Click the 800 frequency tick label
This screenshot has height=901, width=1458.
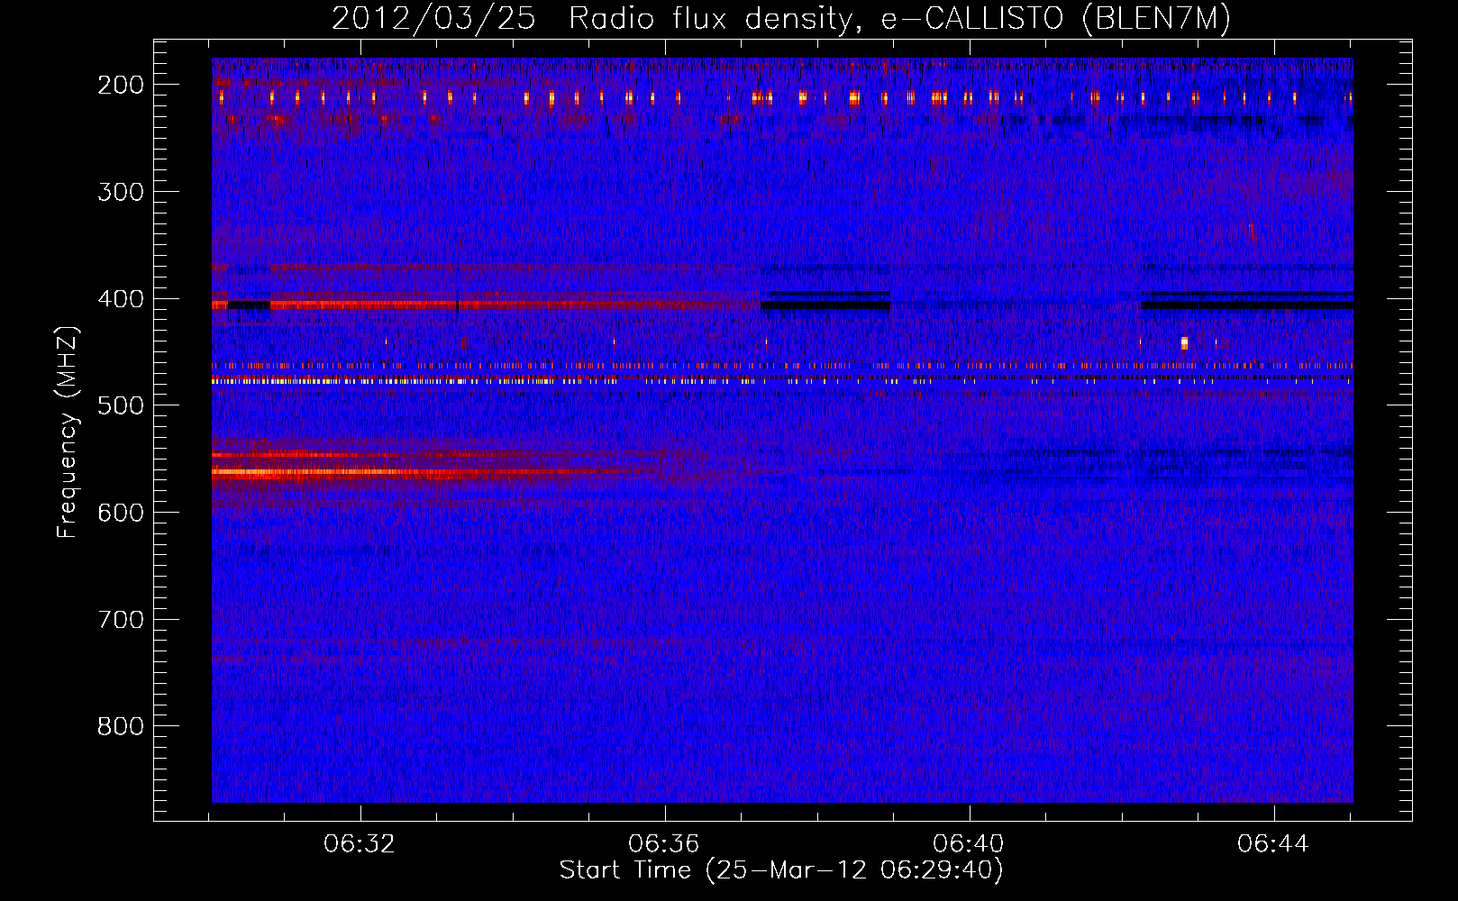pos(121,726)
